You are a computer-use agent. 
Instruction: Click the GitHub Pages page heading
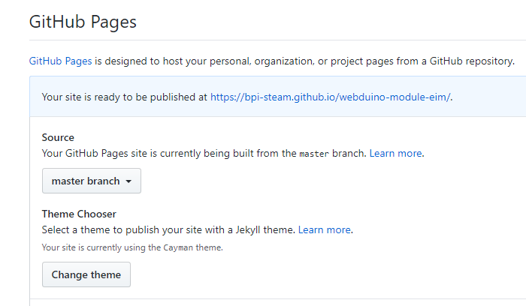click(83, 22)
